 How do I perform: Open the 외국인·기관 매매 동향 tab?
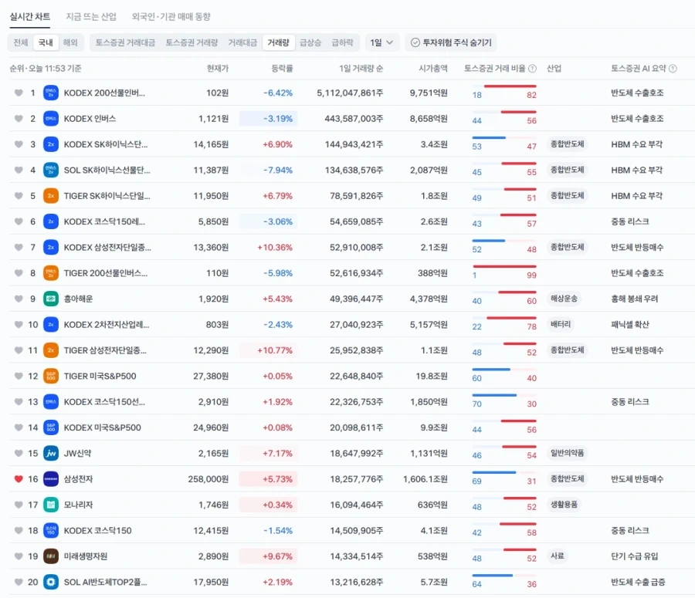pyautogui.click(x=171, y=17)
